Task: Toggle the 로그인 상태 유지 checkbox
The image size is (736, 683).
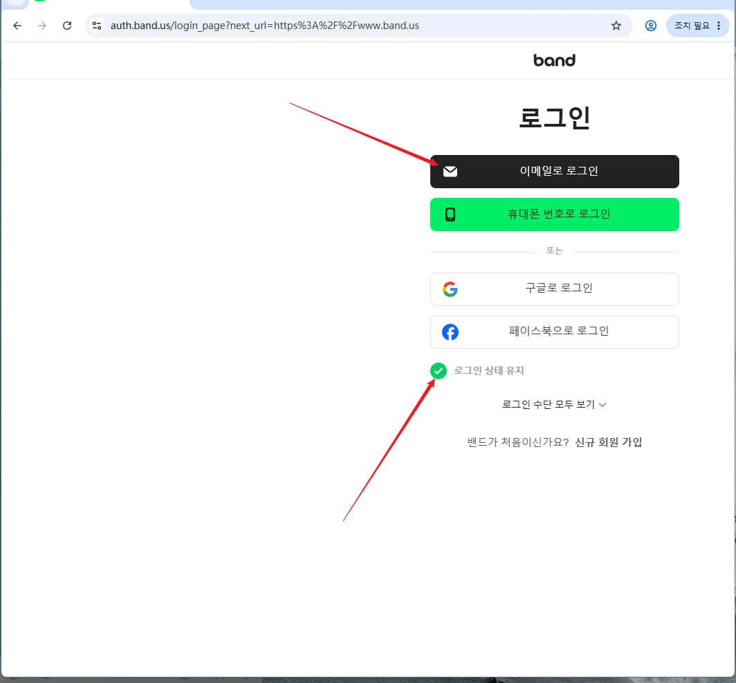Action: tap(439, 371)
